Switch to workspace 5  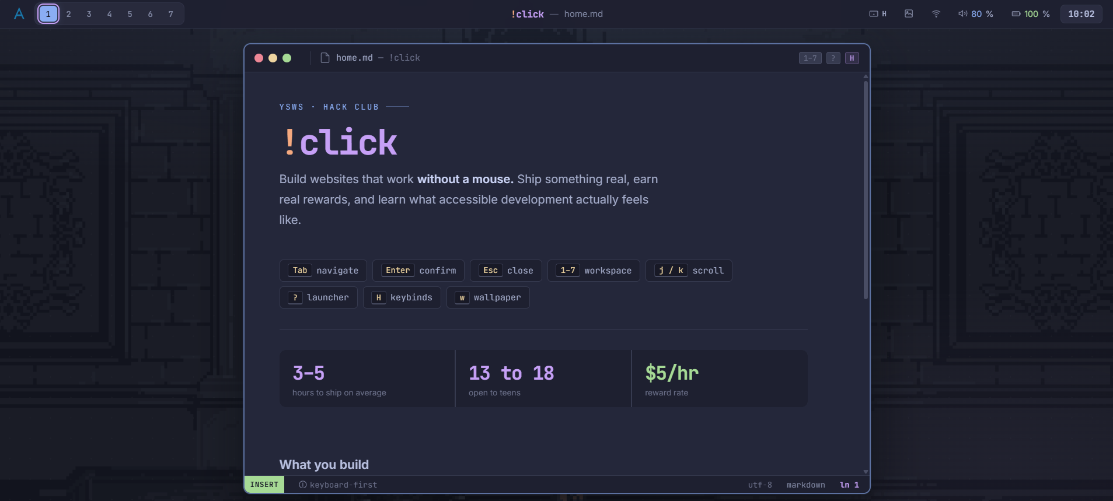point(130,14)
